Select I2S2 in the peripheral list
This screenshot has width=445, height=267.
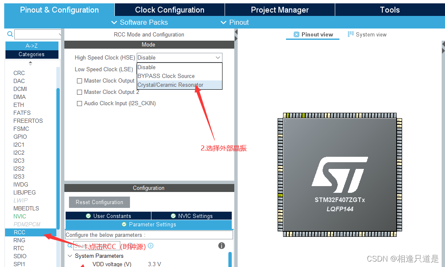pos(19,168)
